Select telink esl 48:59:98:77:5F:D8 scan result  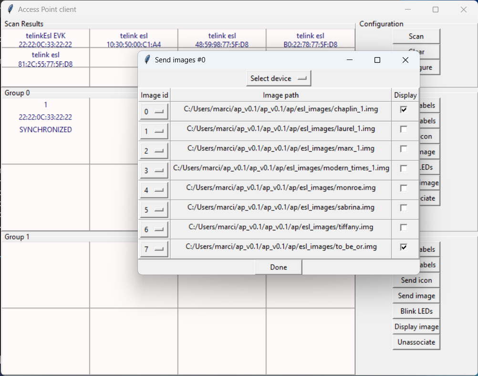click(222, 39)
